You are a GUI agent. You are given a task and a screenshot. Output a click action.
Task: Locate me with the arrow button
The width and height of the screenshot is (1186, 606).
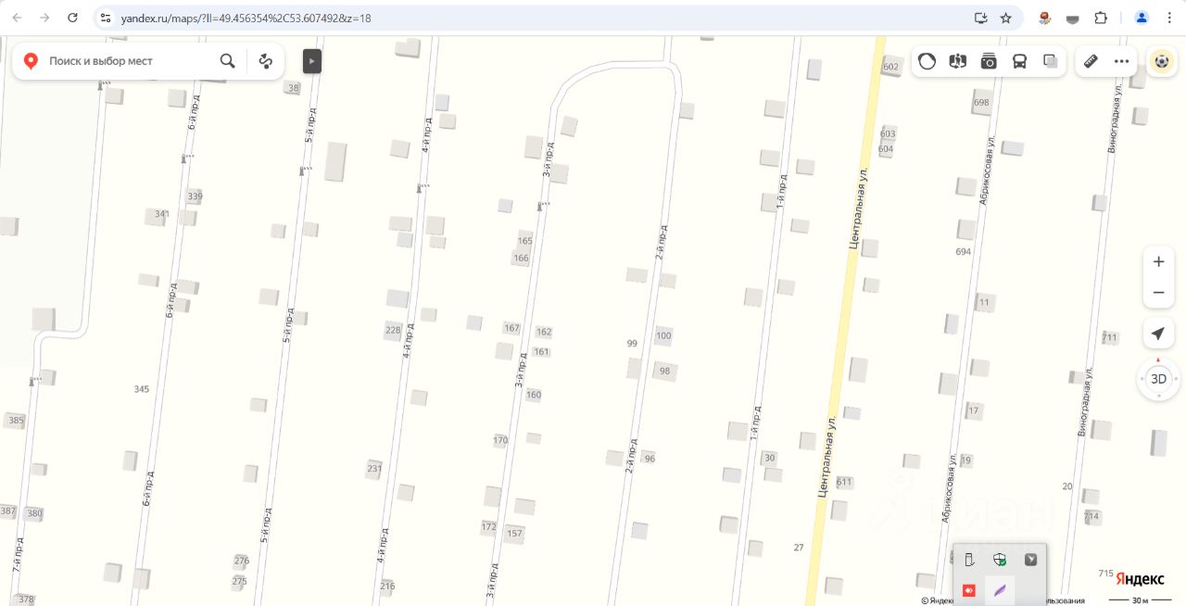(x=1158, y=334)
